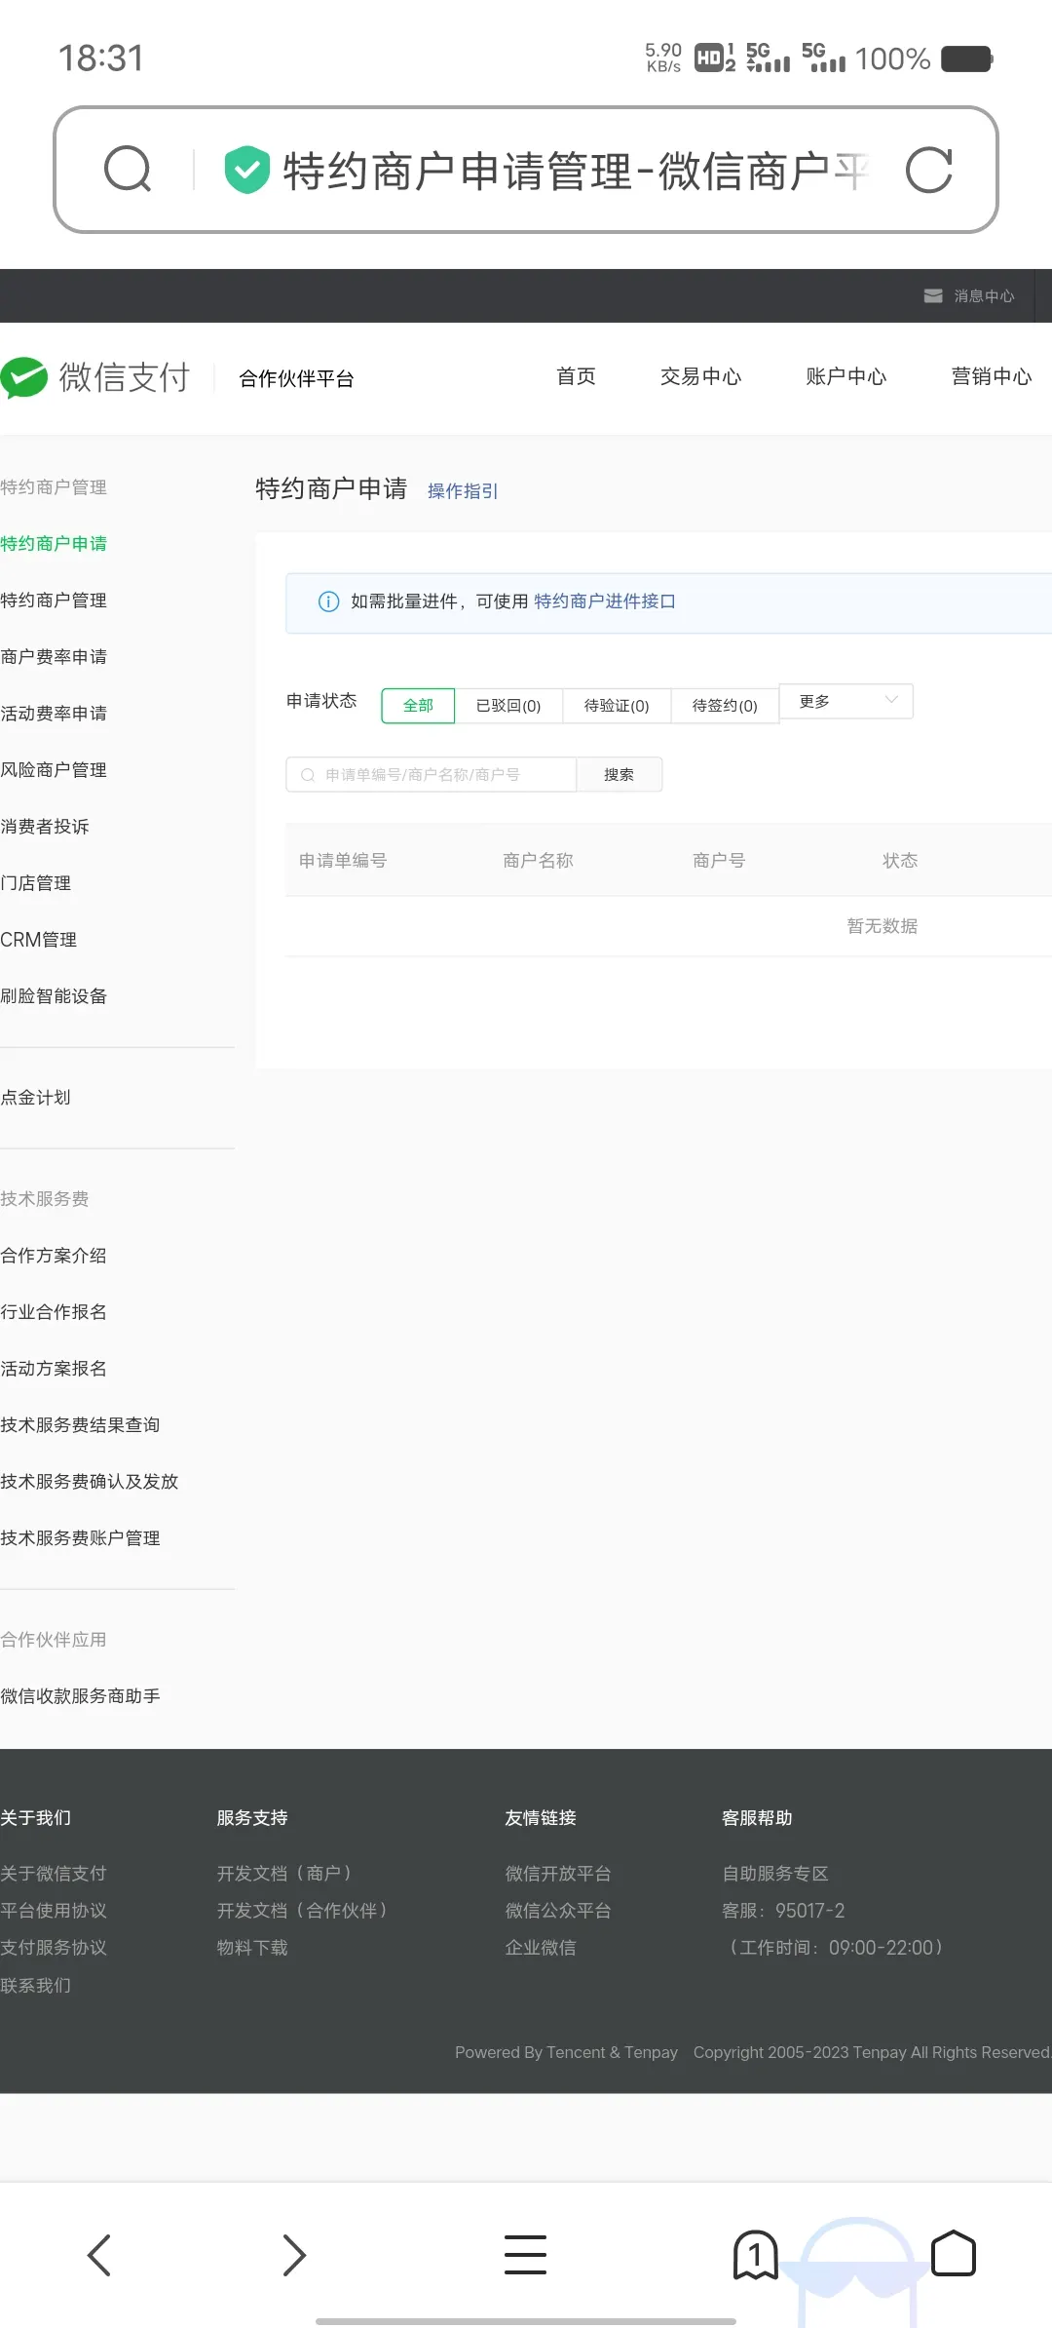Click the 搜索 button

(x=619, y=774)
